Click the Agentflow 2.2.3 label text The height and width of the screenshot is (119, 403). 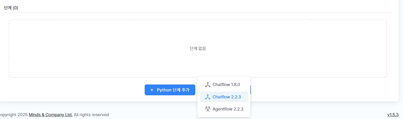[228, 109]
